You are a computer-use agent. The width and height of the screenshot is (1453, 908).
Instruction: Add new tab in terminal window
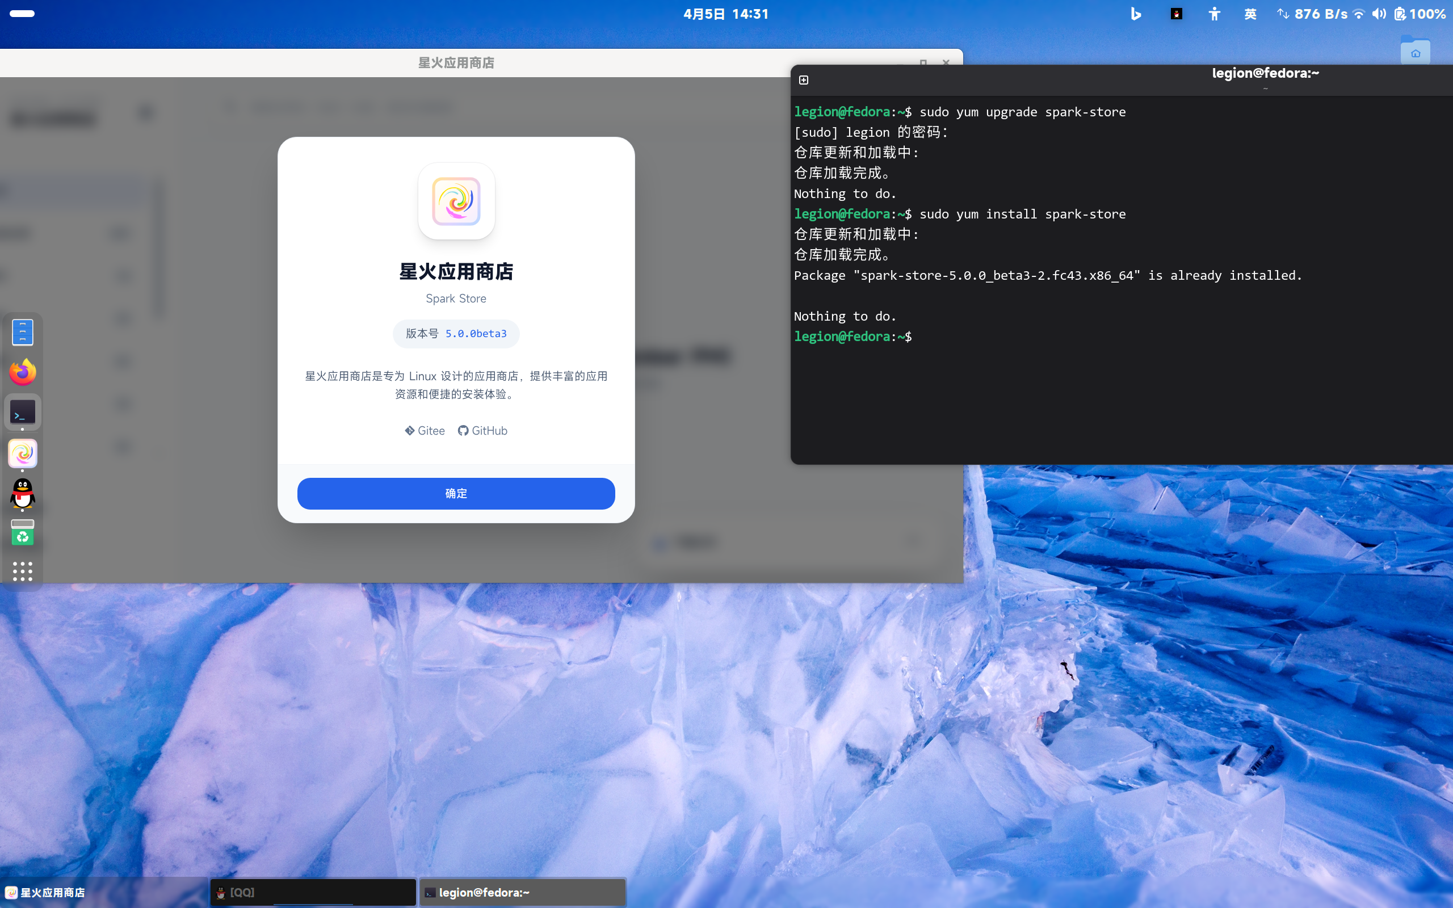[x=803, y=80]
